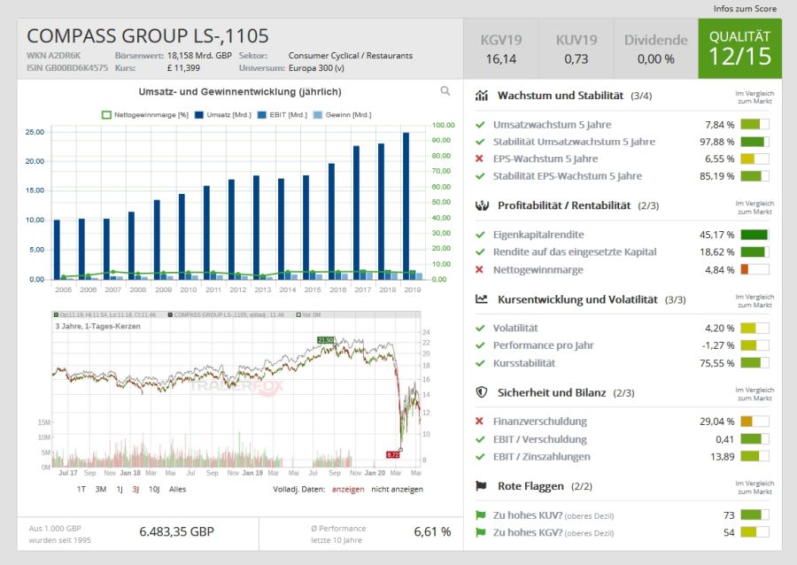Click the green flag for Zu hohes KUV?
The image size is (797, 565).
[480, 515]
